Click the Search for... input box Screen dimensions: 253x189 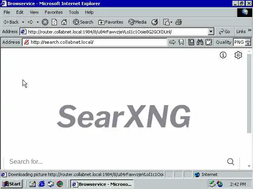[x=115, y=161]
